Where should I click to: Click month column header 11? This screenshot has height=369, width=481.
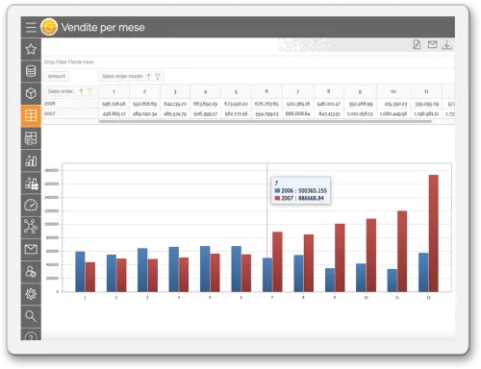coord(426,91)
